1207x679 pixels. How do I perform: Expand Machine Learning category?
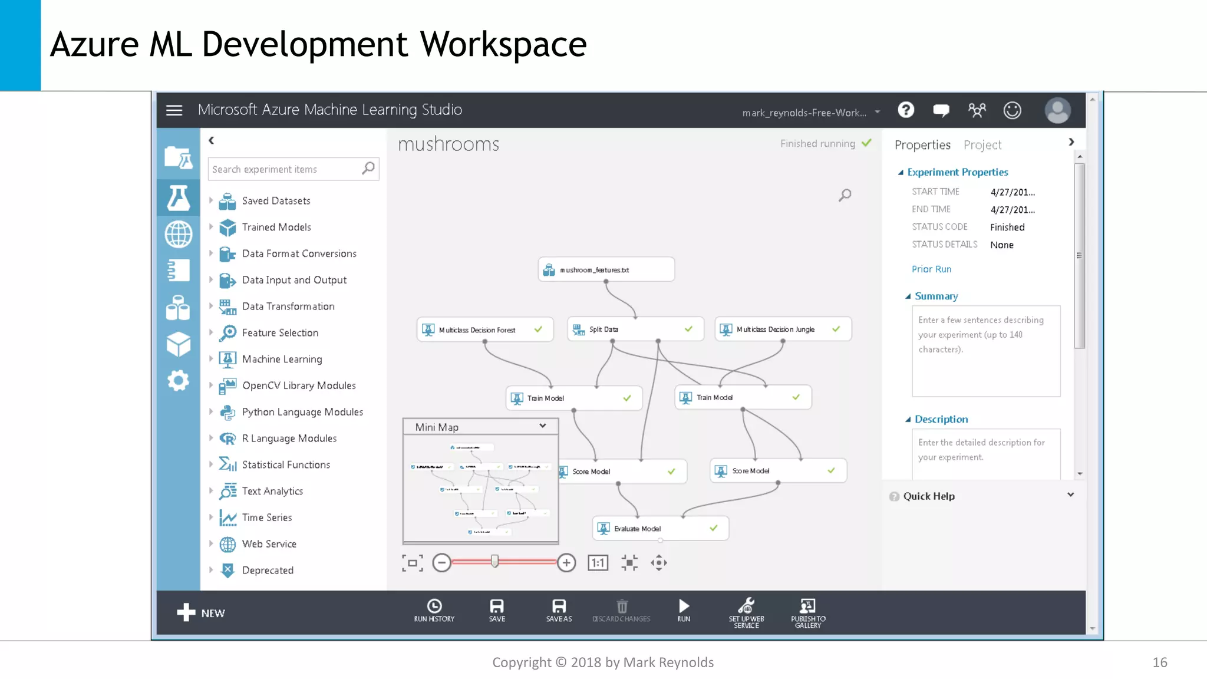[211, 359]
